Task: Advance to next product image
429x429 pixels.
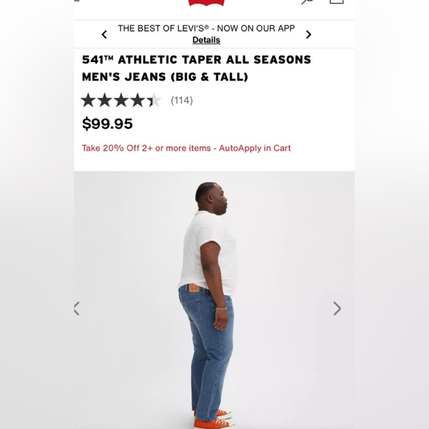Action: point(337,308)
